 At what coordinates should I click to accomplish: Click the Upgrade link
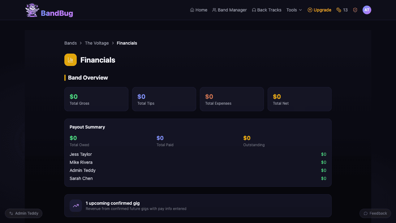point(322,10)
